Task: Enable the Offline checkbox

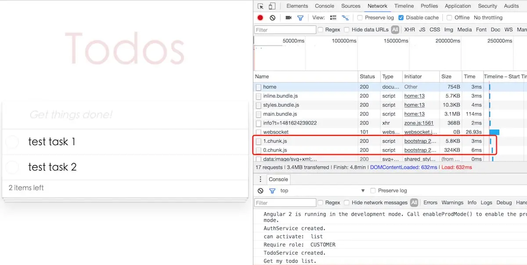Action: click(449, 18)
